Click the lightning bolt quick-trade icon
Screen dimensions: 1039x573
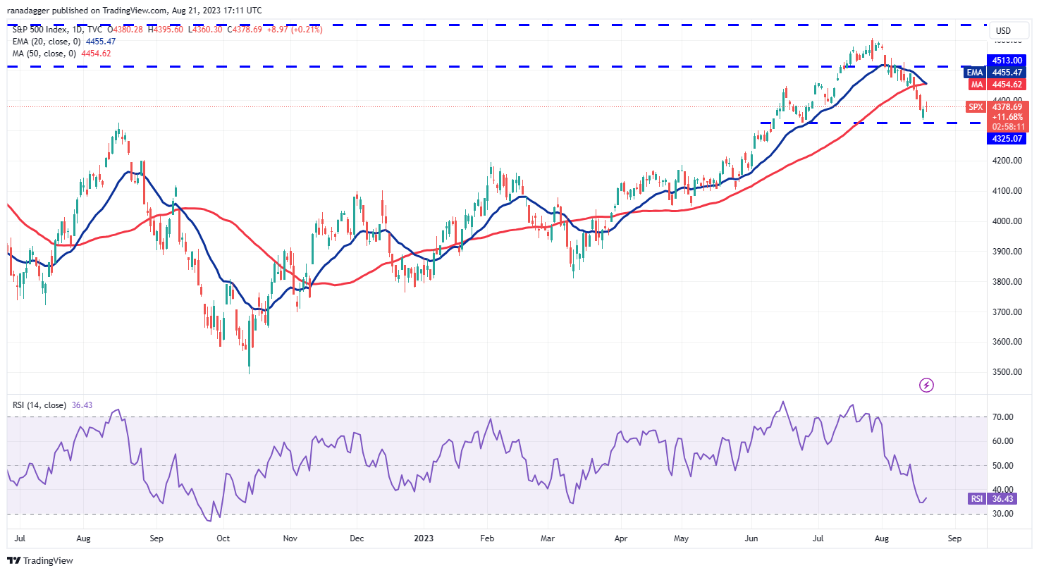tap(926, 384)
